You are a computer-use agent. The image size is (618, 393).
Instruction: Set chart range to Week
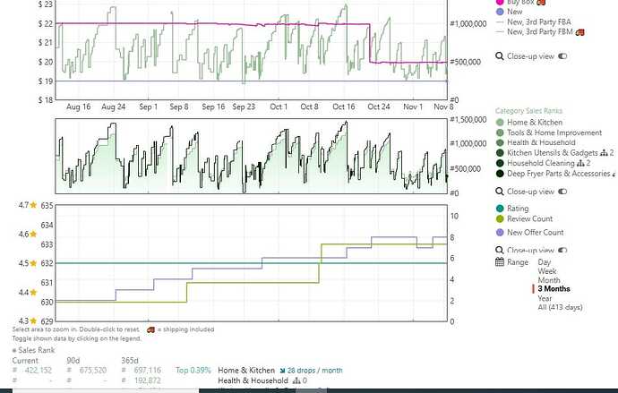[547, 271]
